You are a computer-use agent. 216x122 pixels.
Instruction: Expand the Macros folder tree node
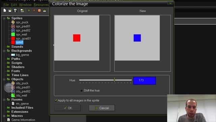click(4, 116)
